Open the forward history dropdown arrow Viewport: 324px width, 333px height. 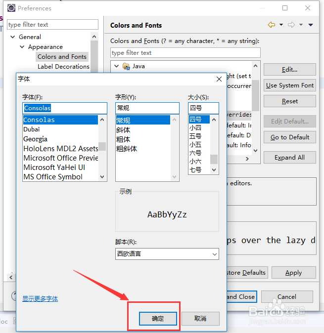coord(301,25)
